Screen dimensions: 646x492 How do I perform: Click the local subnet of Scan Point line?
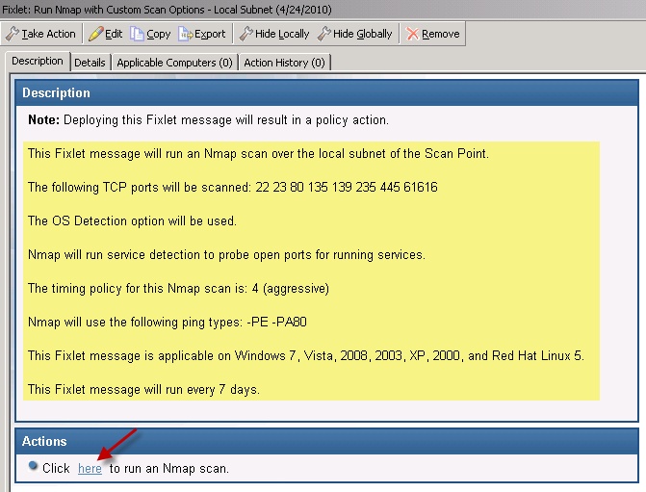(x=258, y=154)
